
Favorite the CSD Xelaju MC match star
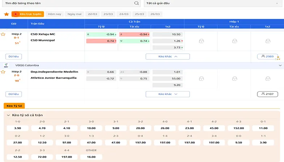(3, 34)
